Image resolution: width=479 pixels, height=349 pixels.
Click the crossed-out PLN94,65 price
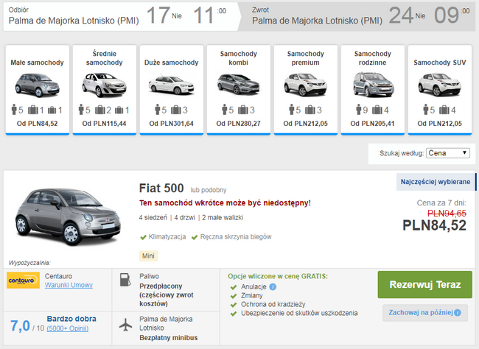pos(447,213)
